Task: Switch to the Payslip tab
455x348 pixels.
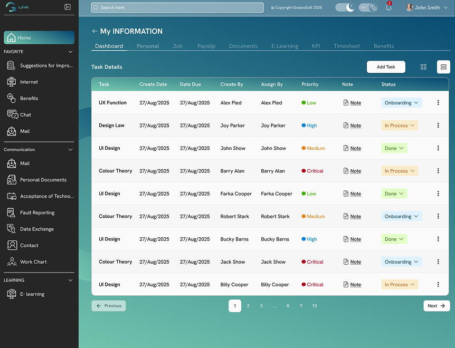Action: (x=206, y=46)
